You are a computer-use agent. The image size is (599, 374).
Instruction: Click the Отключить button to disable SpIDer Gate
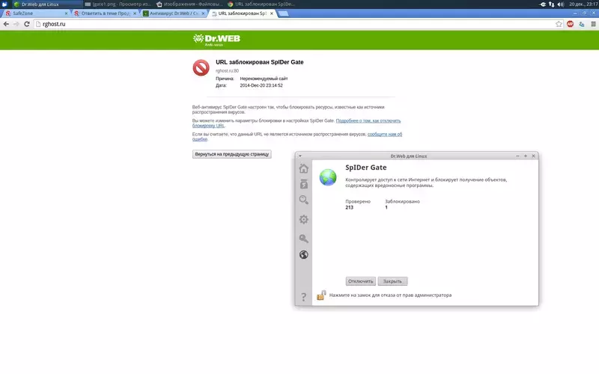point(361,281)
